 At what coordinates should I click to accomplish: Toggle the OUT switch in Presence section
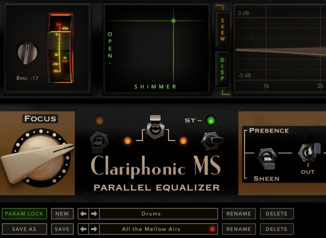(x=308, y=153)
